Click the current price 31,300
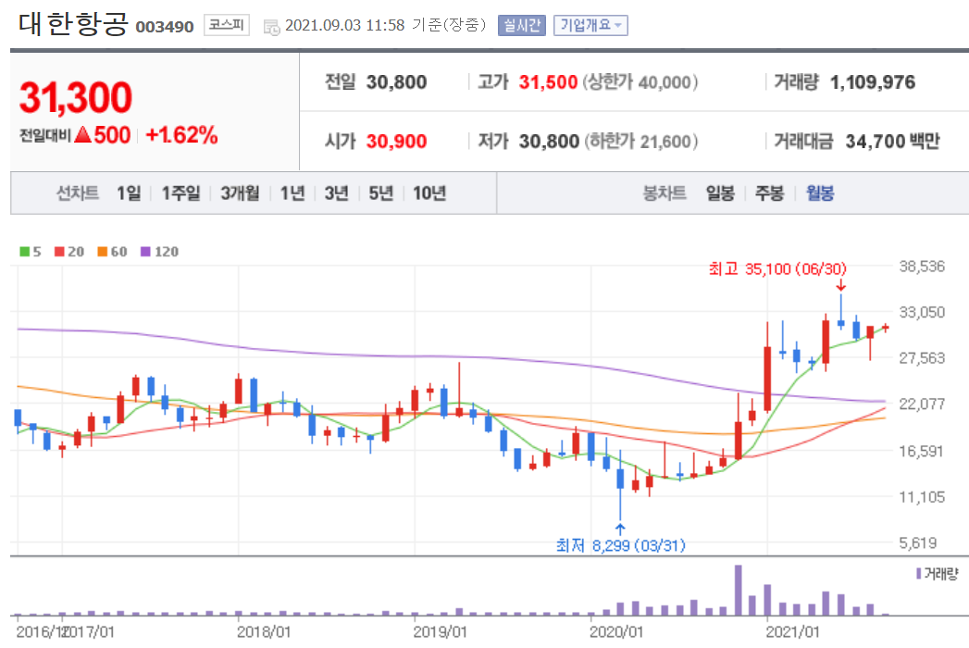Image resolution: width=969 pixels, height=648 pixels. click(x=76, y=98)
